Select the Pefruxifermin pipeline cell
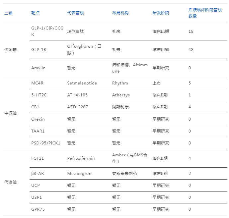229x218 pixels. pos(81,158)
